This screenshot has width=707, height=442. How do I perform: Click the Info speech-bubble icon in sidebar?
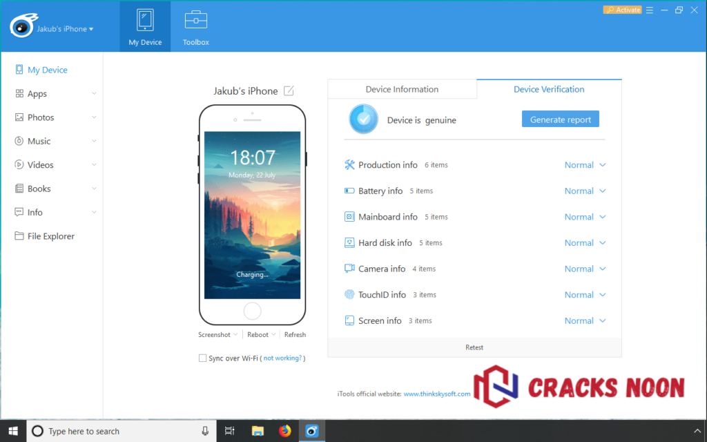19,212
